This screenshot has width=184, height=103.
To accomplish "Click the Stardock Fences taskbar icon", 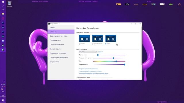I will (x=3, y=50).
